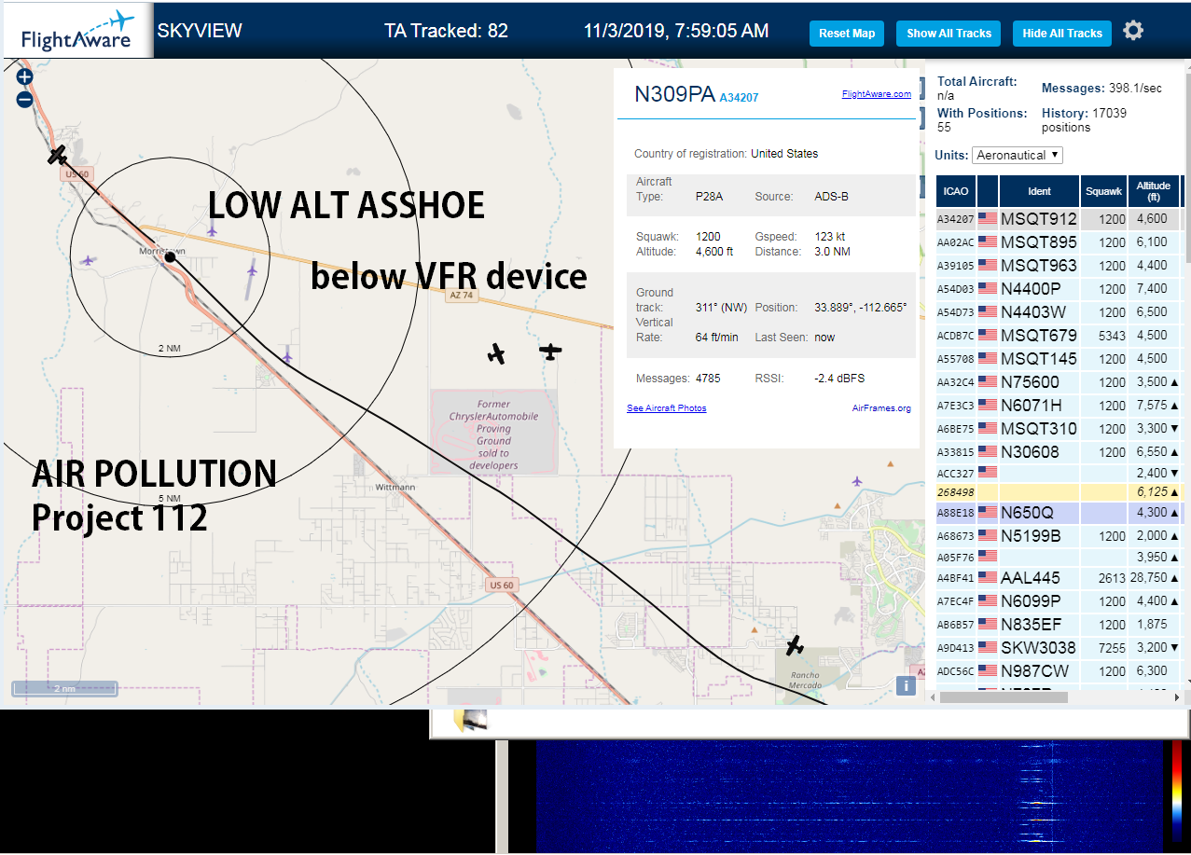Image resolution: width=1191 pixels, height=855 pixels.
Task: Select the N4400P aircraft row
Action: coord(1059,289)
